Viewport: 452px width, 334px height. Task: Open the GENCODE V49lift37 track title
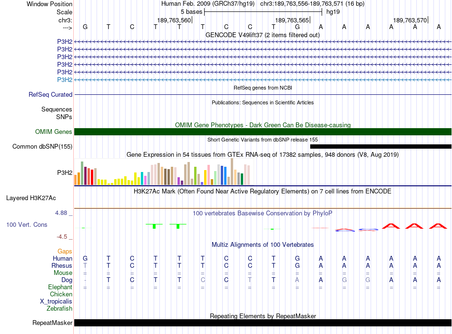coord(263,35)
